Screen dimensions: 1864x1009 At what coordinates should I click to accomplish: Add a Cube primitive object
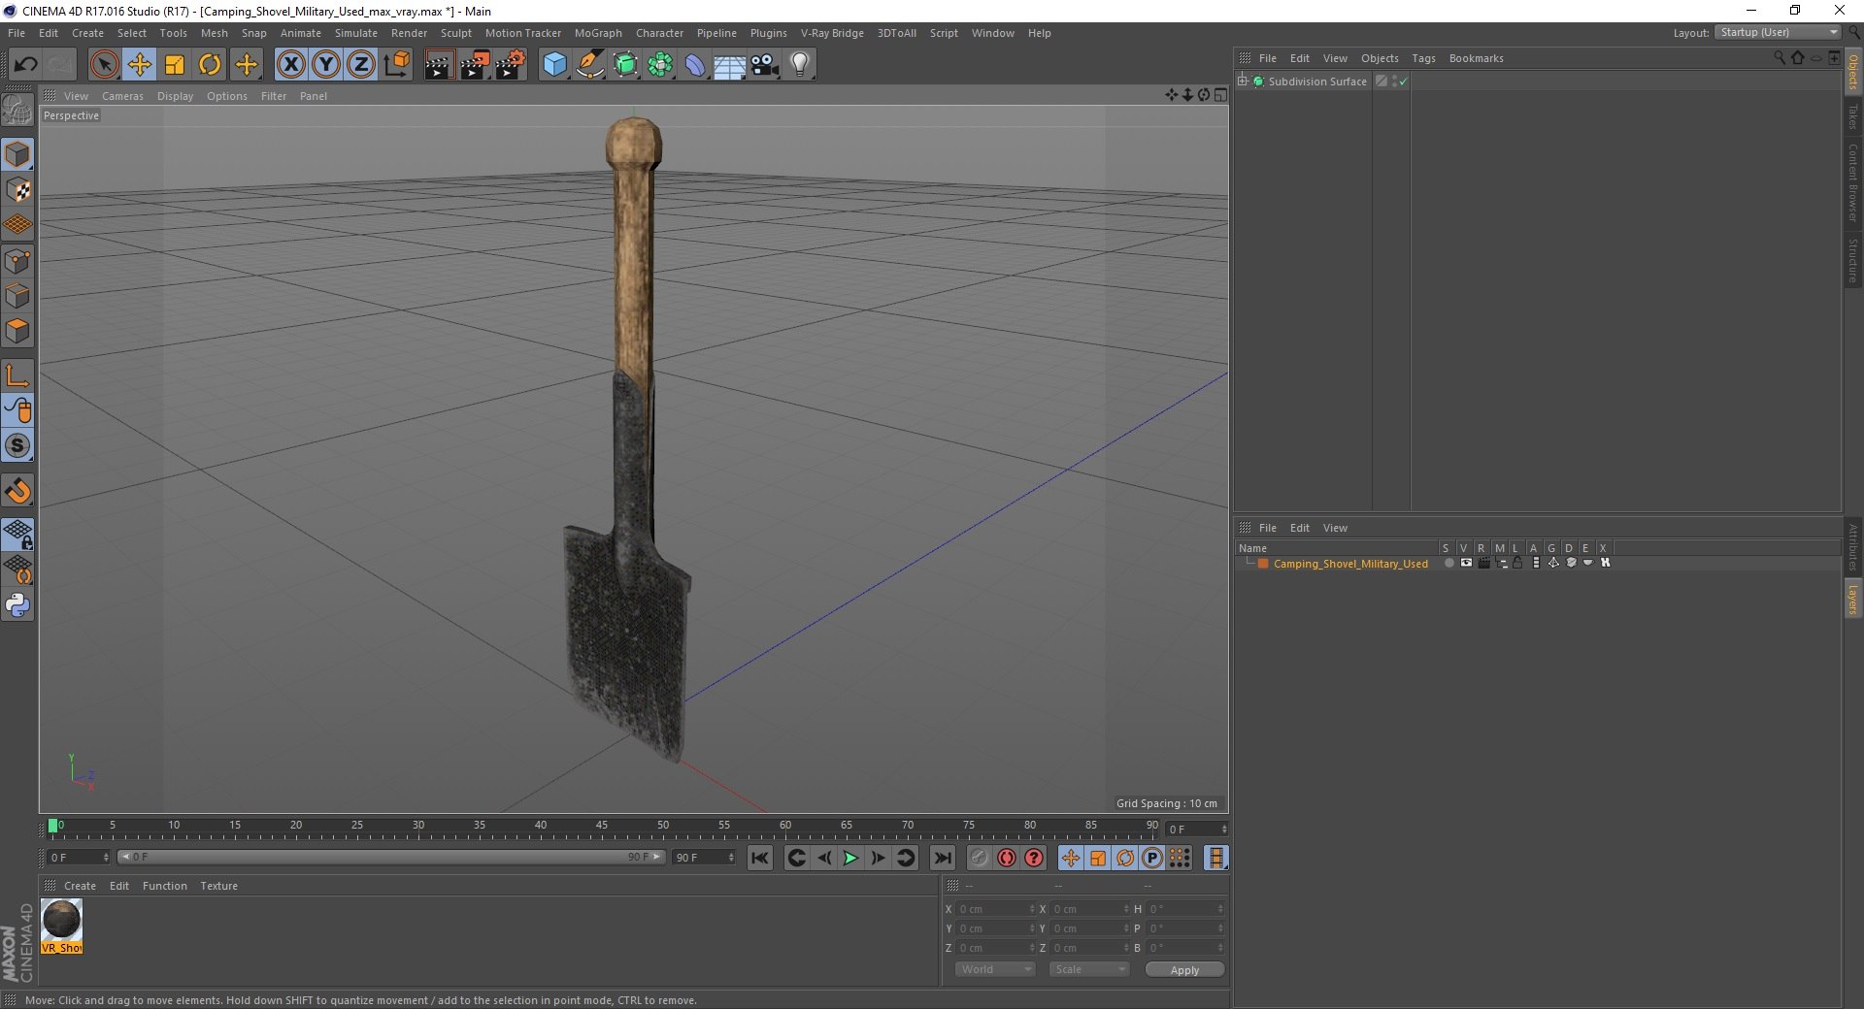554,65
